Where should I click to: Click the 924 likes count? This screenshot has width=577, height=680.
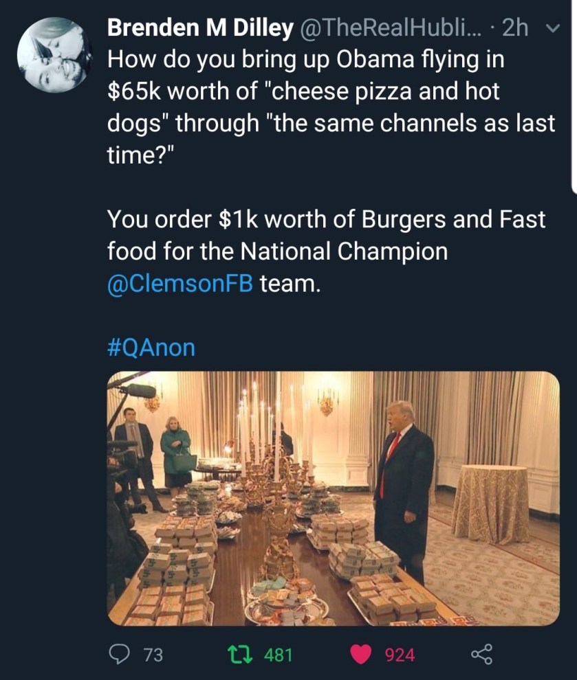coord(400,655)
